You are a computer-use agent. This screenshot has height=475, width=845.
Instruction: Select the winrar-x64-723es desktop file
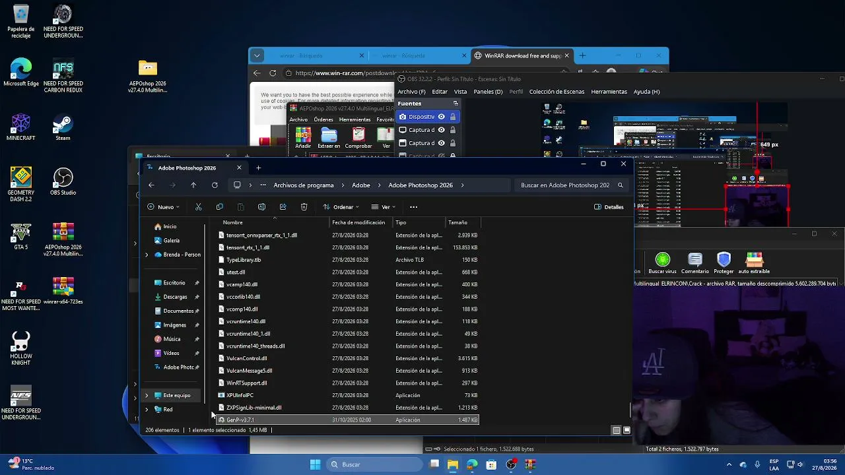(x=63, y=290)
